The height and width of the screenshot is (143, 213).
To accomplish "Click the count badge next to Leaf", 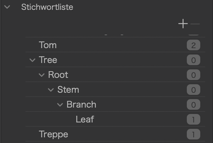I will (194, 120).
